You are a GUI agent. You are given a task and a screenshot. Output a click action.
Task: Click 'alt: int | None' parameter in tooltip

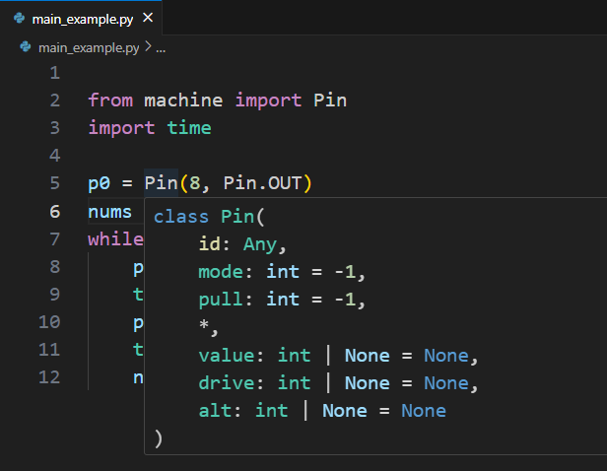(x=283, y=411)
